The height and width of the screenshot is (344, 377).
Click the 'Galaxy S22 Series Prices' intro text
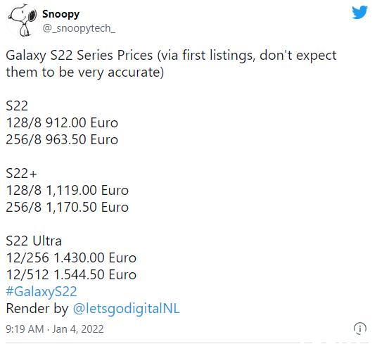79,56
